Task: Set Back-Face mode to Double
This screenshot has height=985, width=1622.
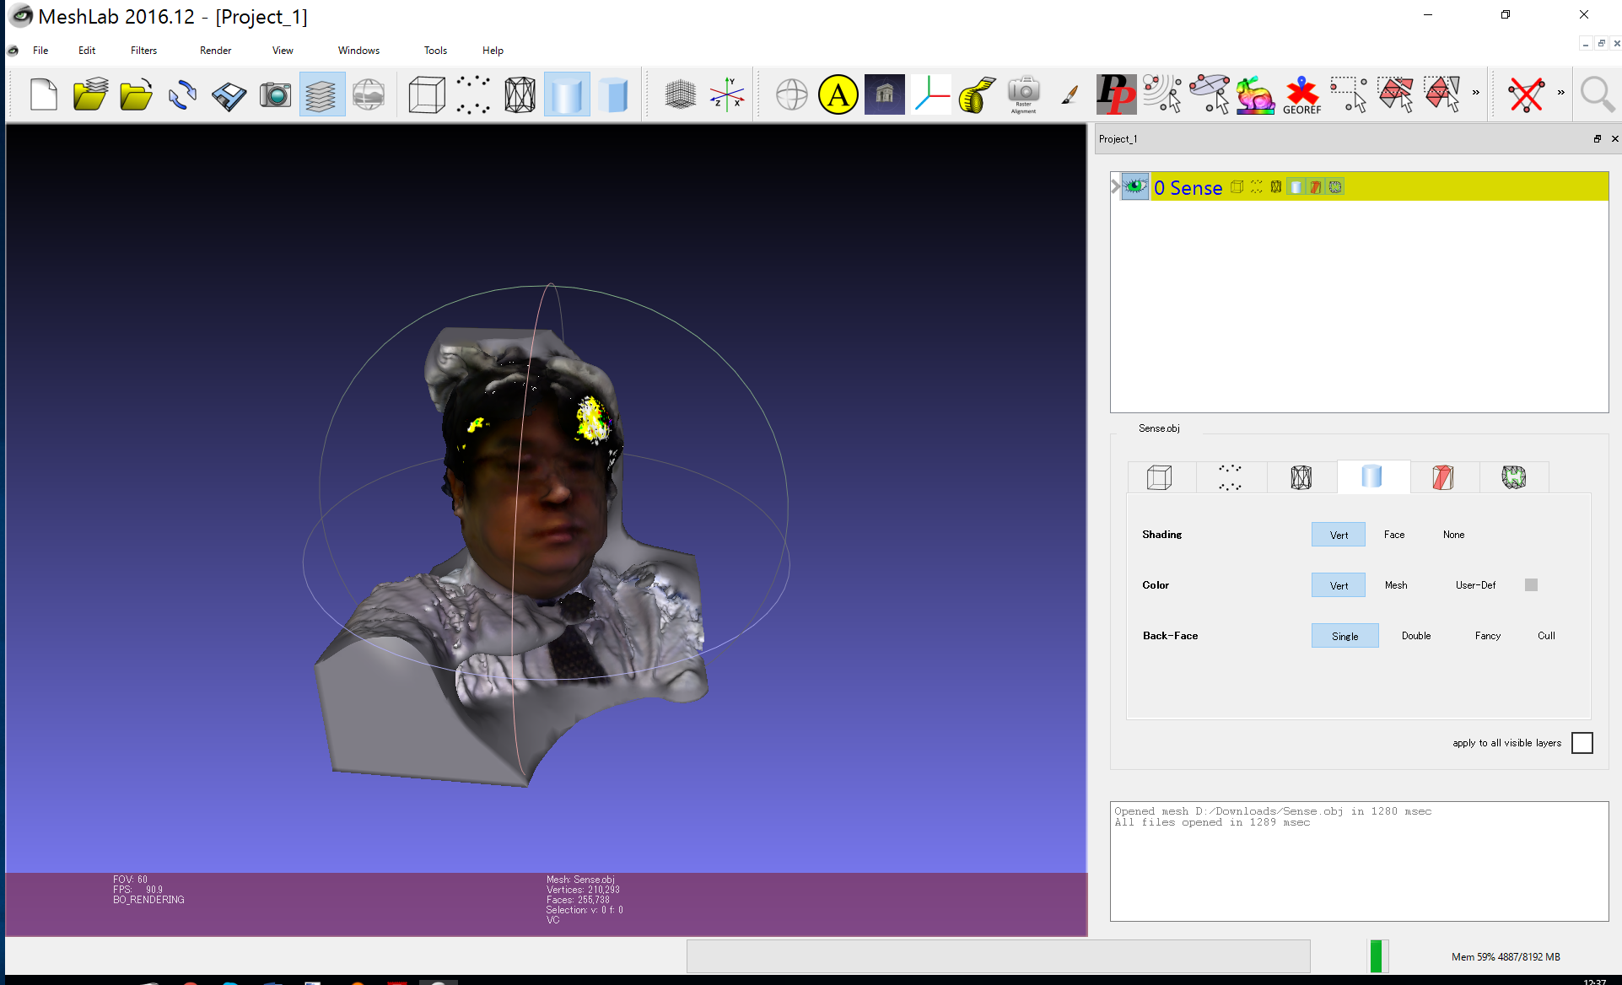Action: coord(1415,636)
